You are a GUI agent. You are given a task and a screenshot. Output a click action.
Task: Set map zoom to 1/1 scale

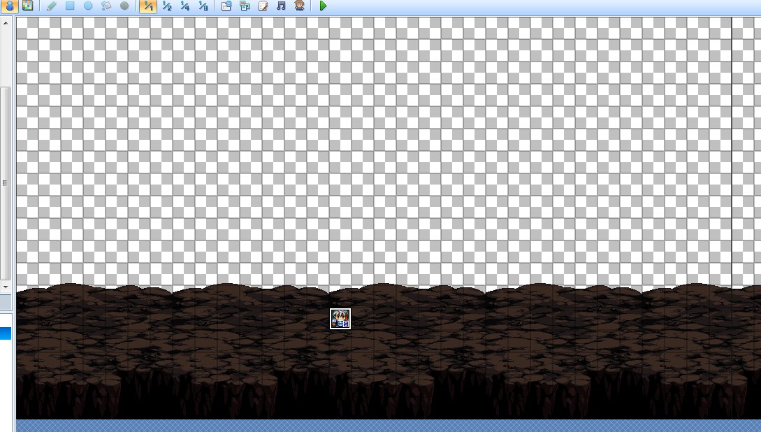click(x=148, y=6)
